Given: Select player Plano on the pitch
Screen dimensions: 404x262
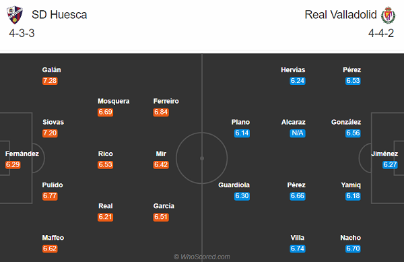Looking at the screenshot, I should point(240,122).
